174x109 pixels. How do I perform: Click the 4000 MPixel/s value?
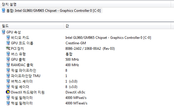(x=76, y=98)
